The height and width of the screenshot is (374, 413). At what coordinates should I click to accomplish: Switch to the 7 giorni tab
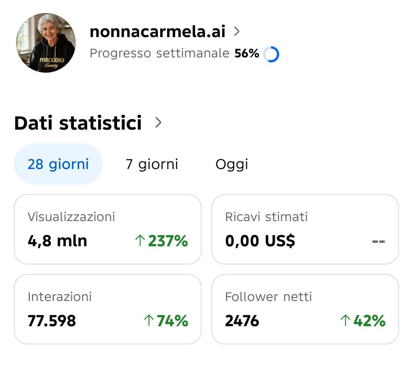tap(152, 164)
